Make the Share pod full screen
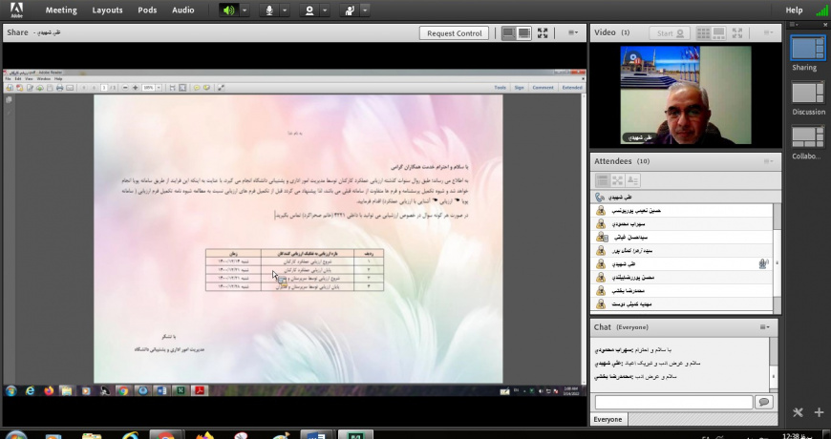 point(543,32)
